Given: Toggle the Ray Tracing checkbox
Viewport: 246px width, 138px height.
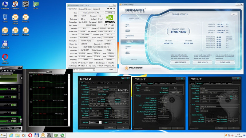Looking at the screenshot, I should [87, 66].
